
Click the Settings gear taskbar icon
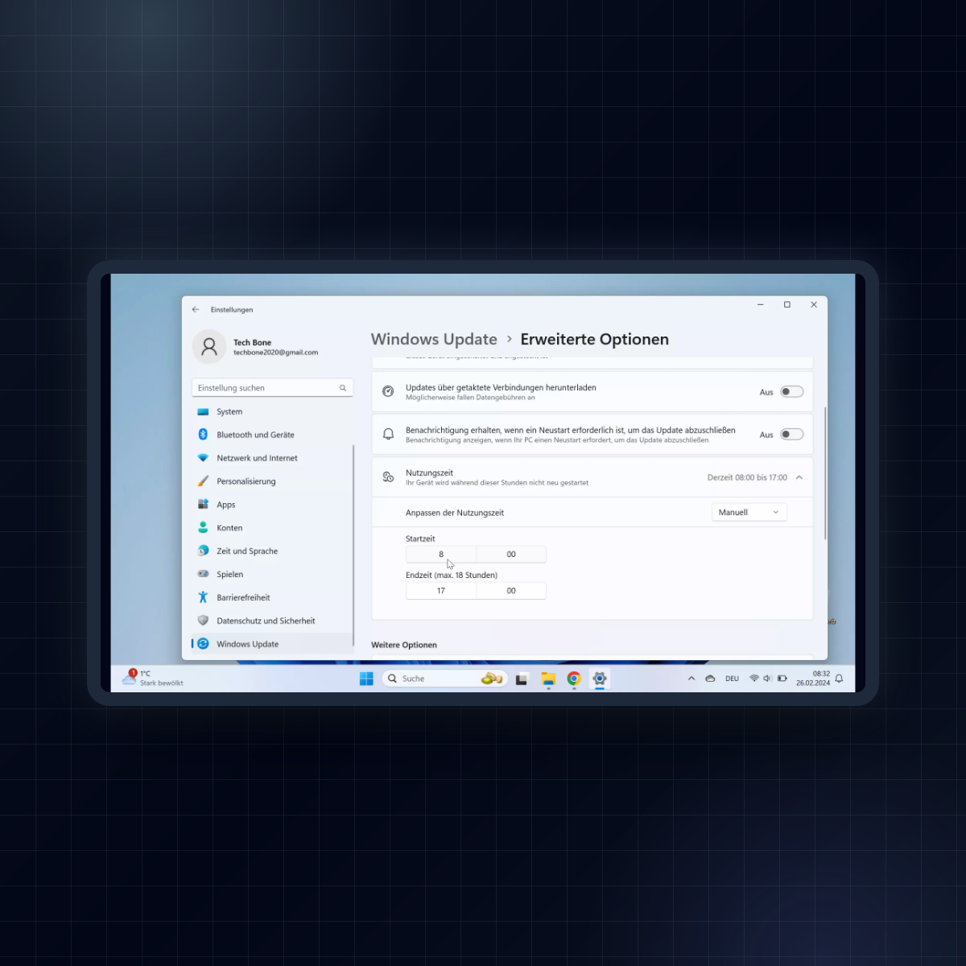coord(600,679)
